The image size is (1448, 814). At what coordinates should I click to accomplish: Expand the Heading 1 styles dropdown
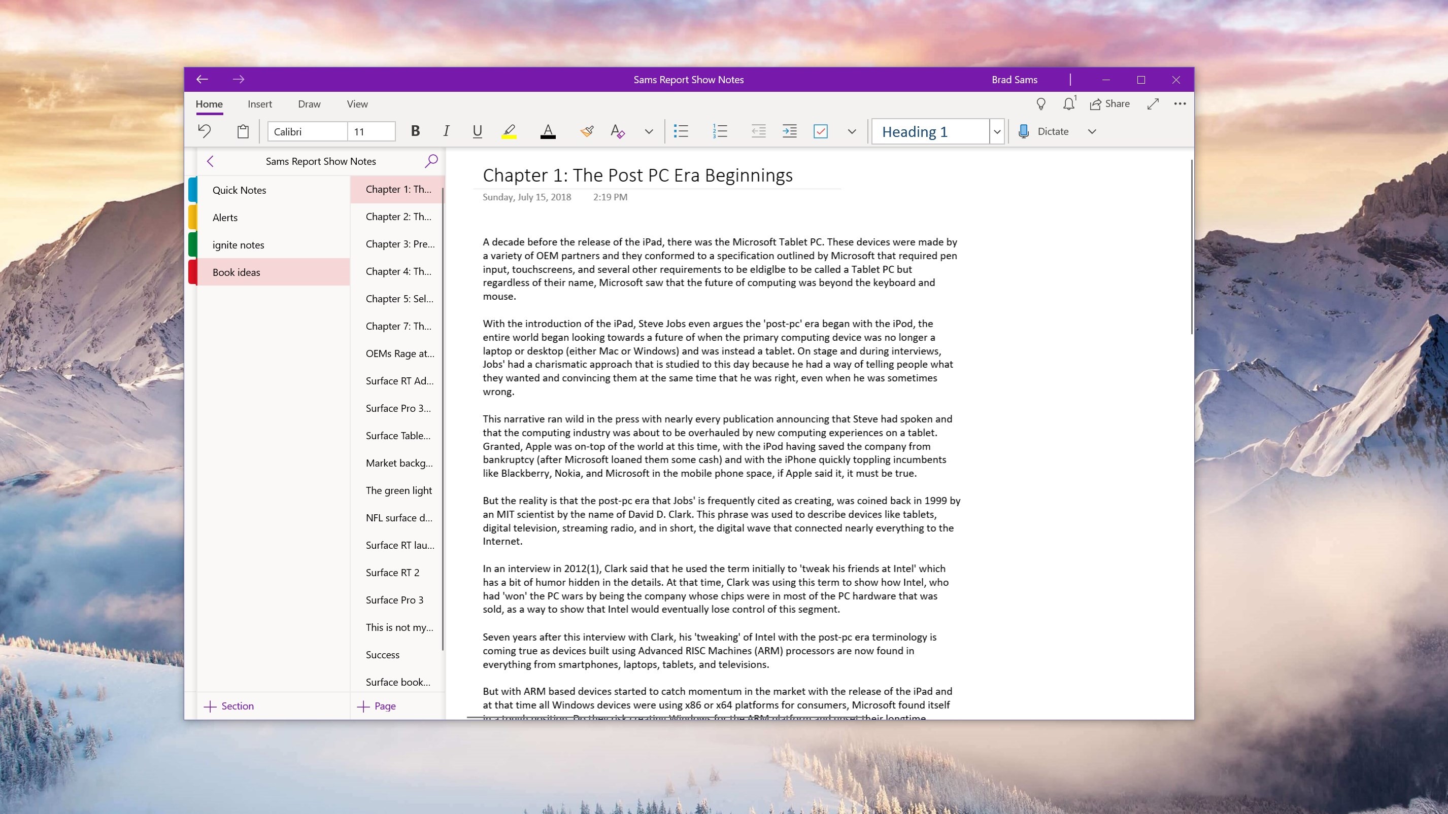(997, 131)
